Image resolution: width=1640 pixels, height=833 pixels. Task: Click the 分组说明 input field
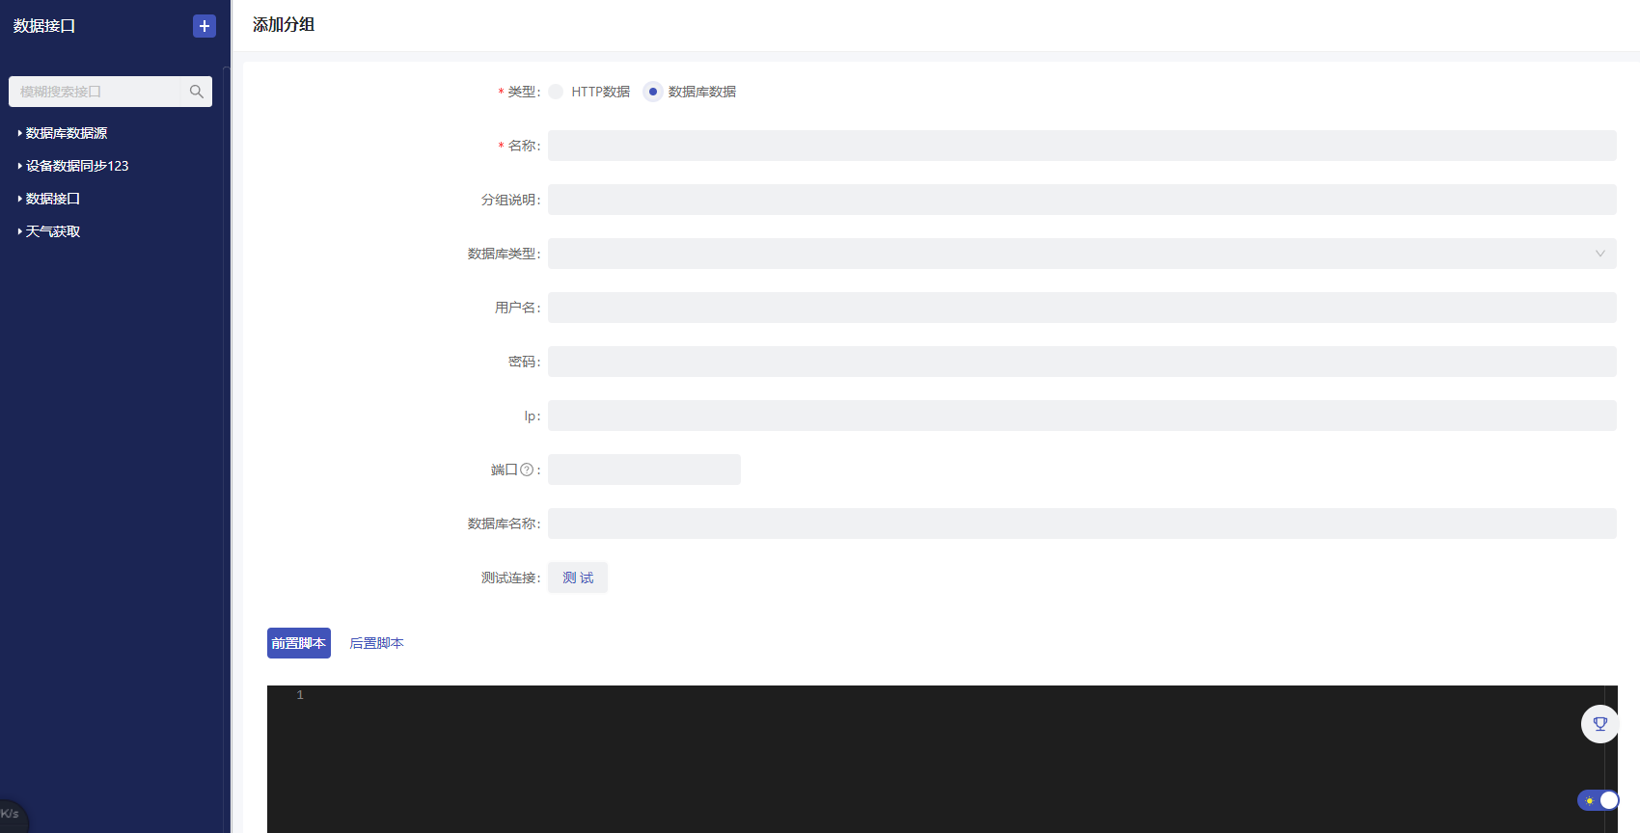pyautogui.click(x=1082, y=200)
